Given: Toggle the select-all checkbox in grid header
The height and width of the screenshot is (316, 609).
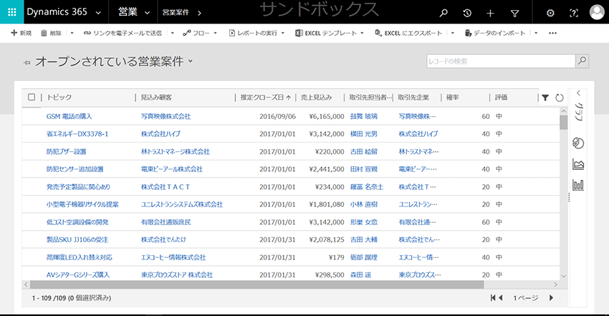Looking at the screenshot, I should 32,97.
